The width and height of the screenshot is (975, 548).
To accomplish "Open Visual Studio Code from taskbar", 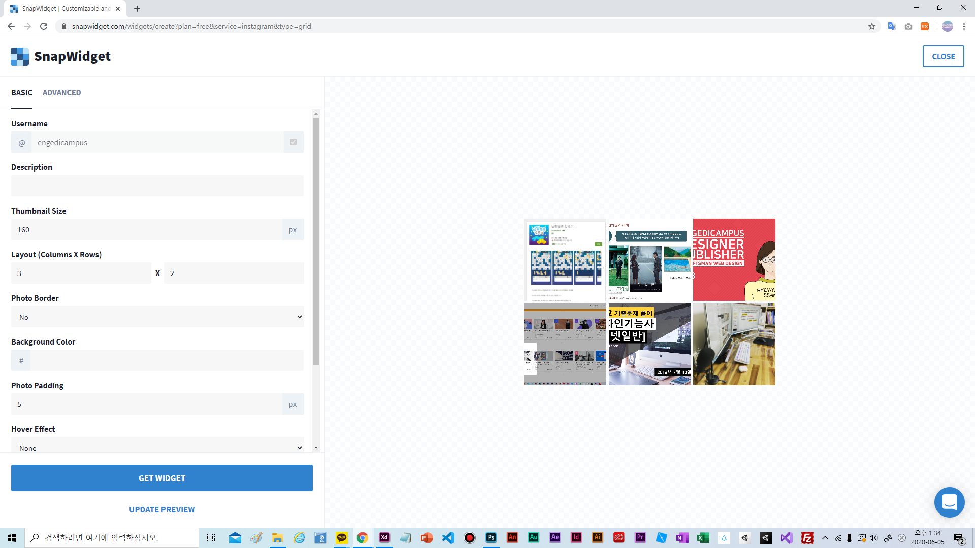I will point(448,538).
